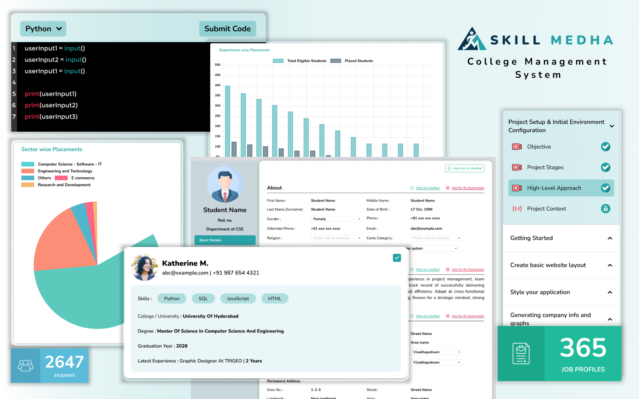This screenshot has height=399, width=639.
Task: Open the Python language dropdown
Action: (x=43, y=29)
